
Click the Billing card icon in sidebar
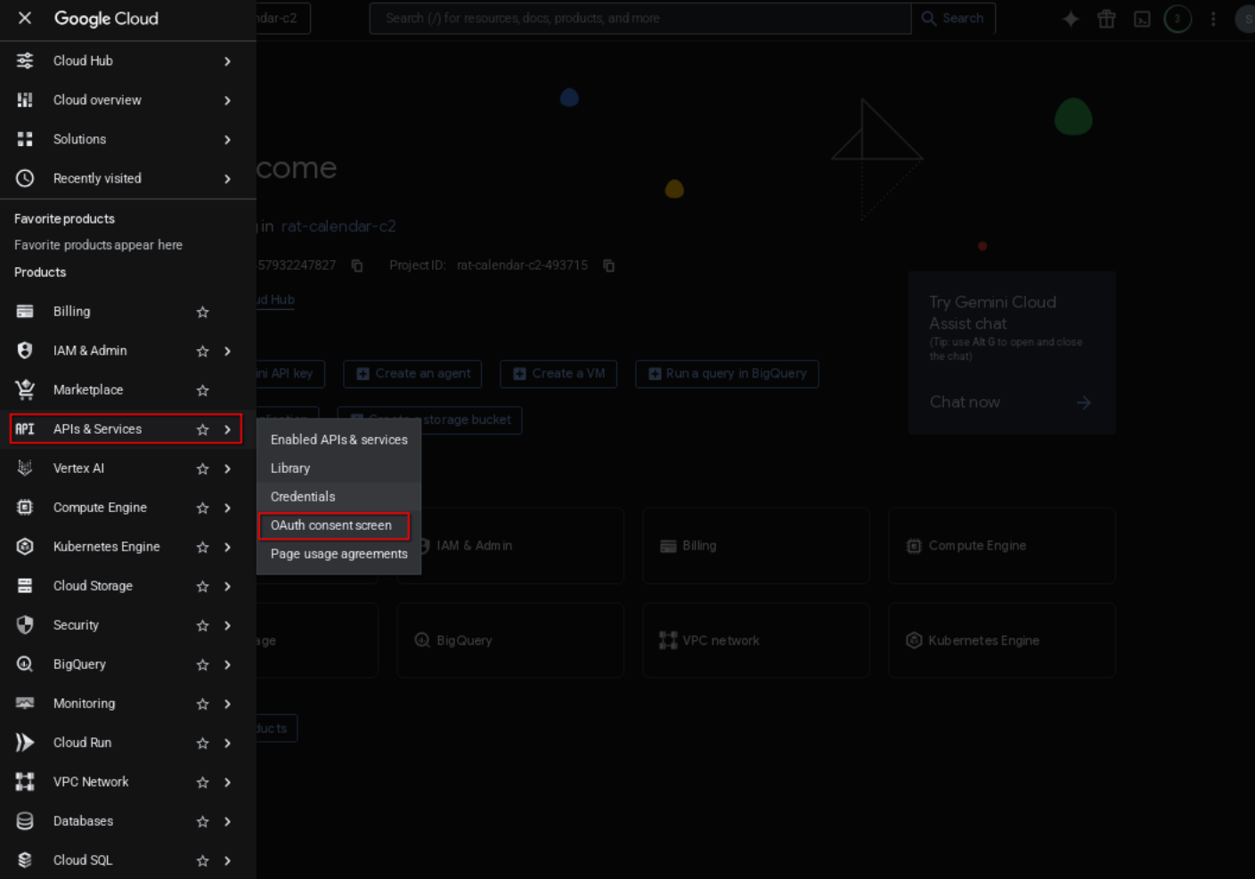point(25,312)
